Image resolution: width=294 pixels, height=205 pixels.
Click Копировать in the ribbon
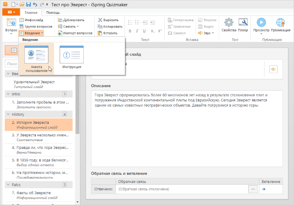(x=110, y=26)
